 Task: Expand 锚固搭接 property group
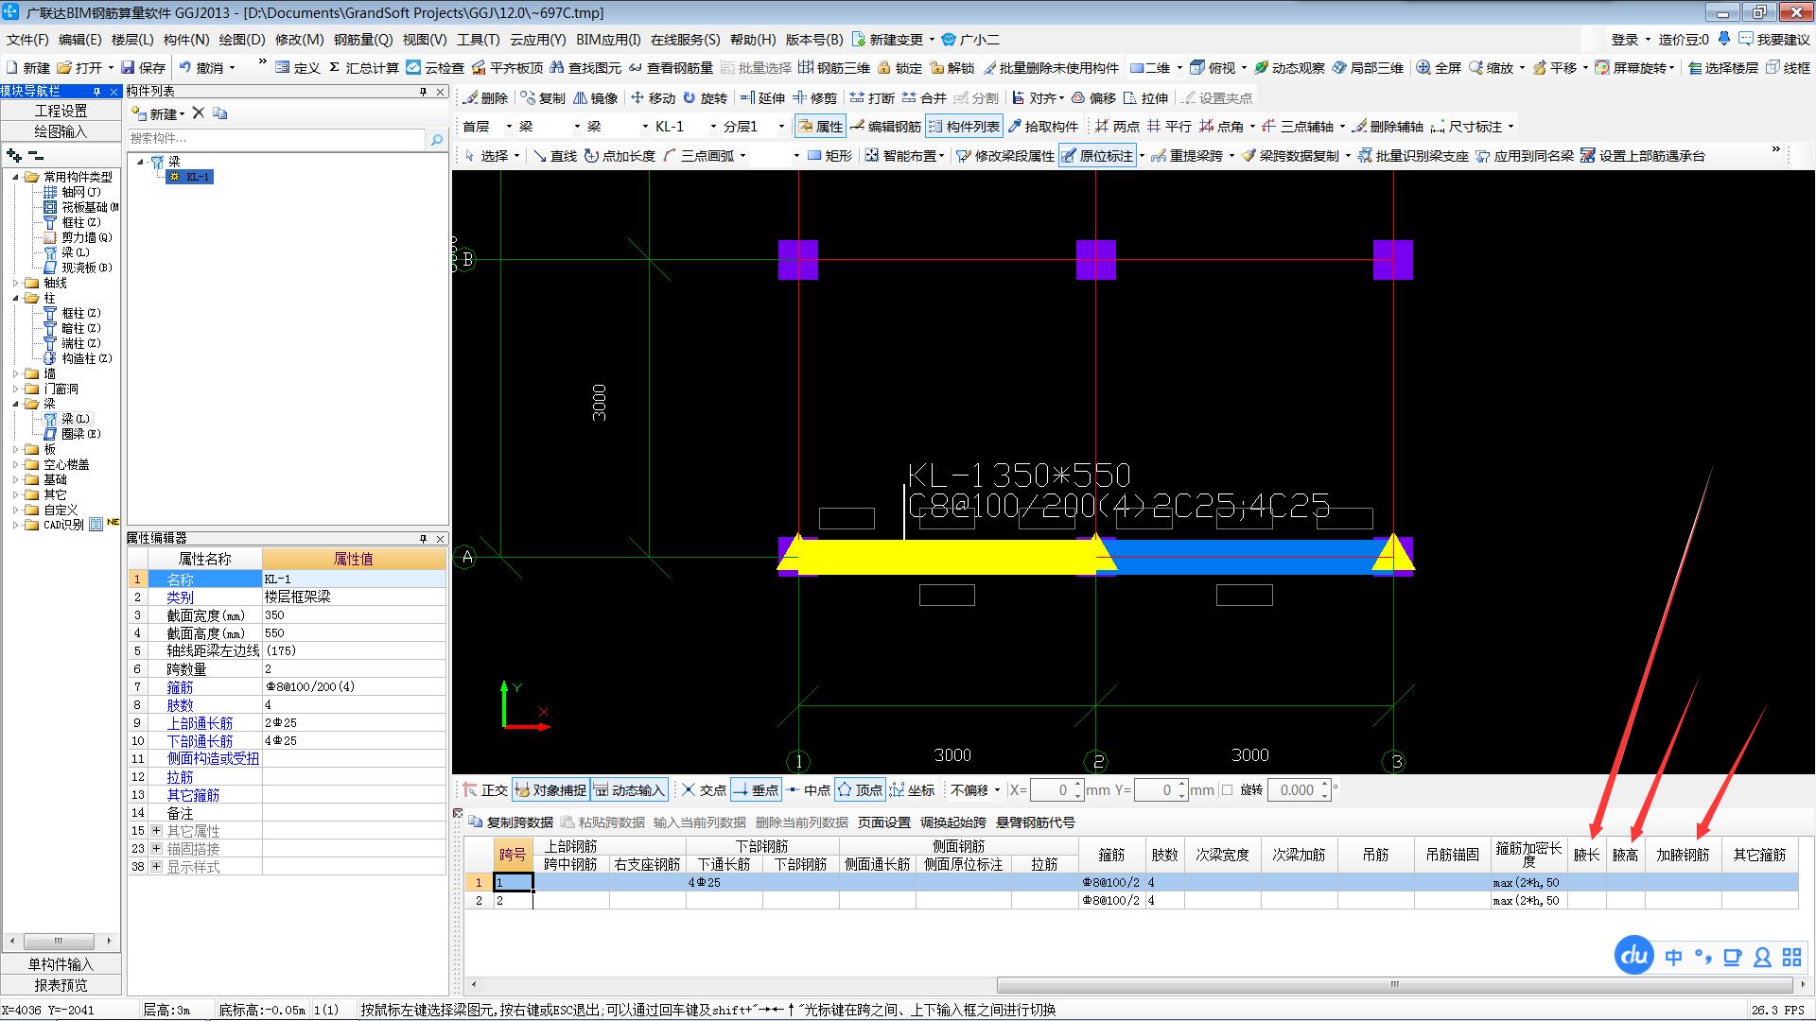(x=156, y=848)
